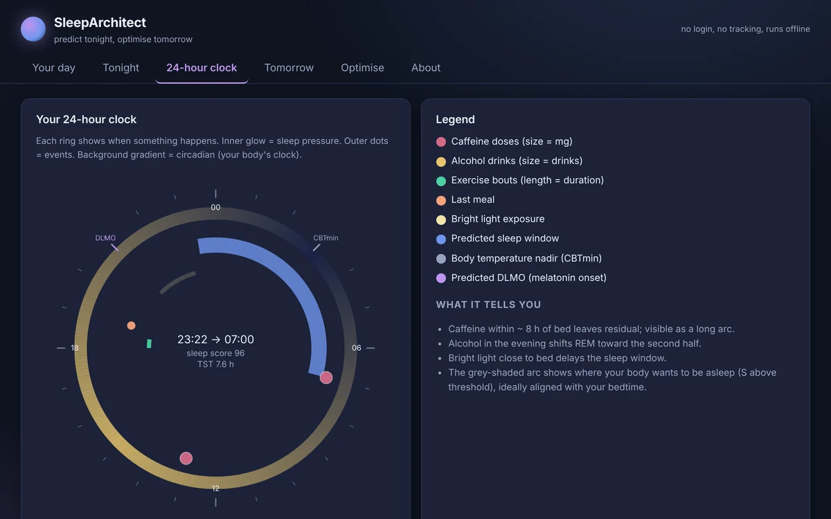This screenshot has width=831, height=519.
Task: Click the grey sleep pressure arc
Action: (176, 281)
